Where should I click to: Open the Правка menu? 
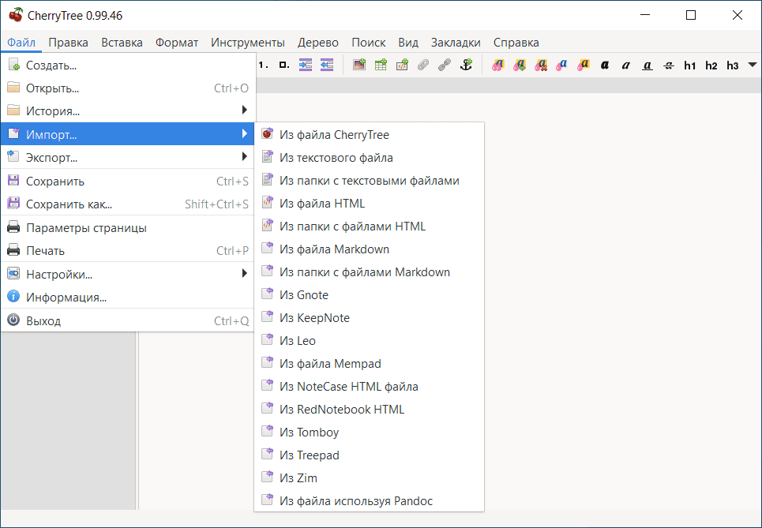pyautogui.click(x=68, y=43)
